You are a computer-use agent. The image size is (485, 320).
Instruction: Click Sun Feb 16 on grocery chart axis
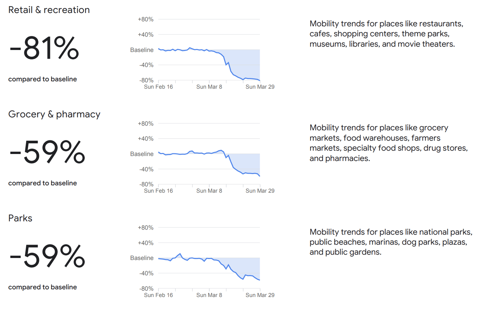tap(158, 191)
